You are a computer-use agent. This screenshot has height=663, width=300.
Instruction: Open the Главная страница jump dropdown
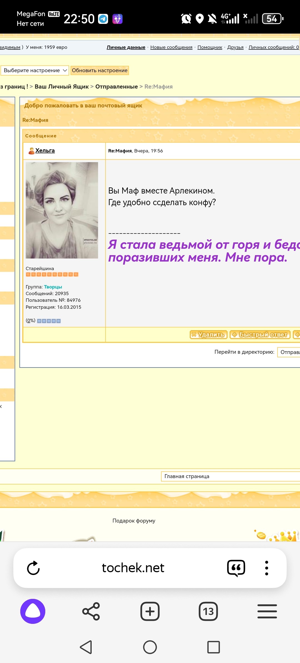pyautogui.click(x=231, y=476)
